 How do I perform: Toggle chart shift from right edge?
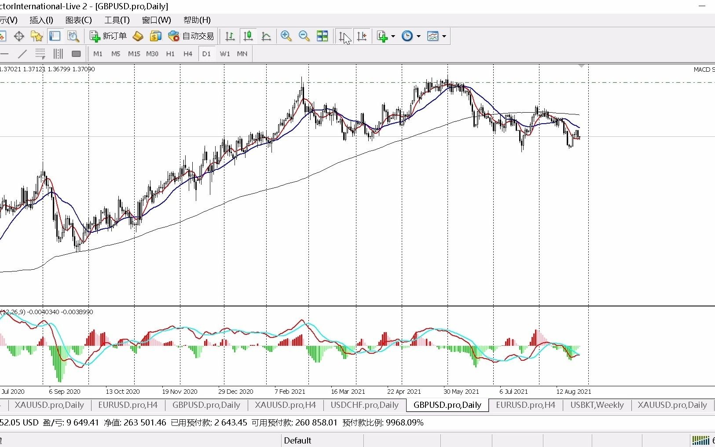click(x=362, y=36)
